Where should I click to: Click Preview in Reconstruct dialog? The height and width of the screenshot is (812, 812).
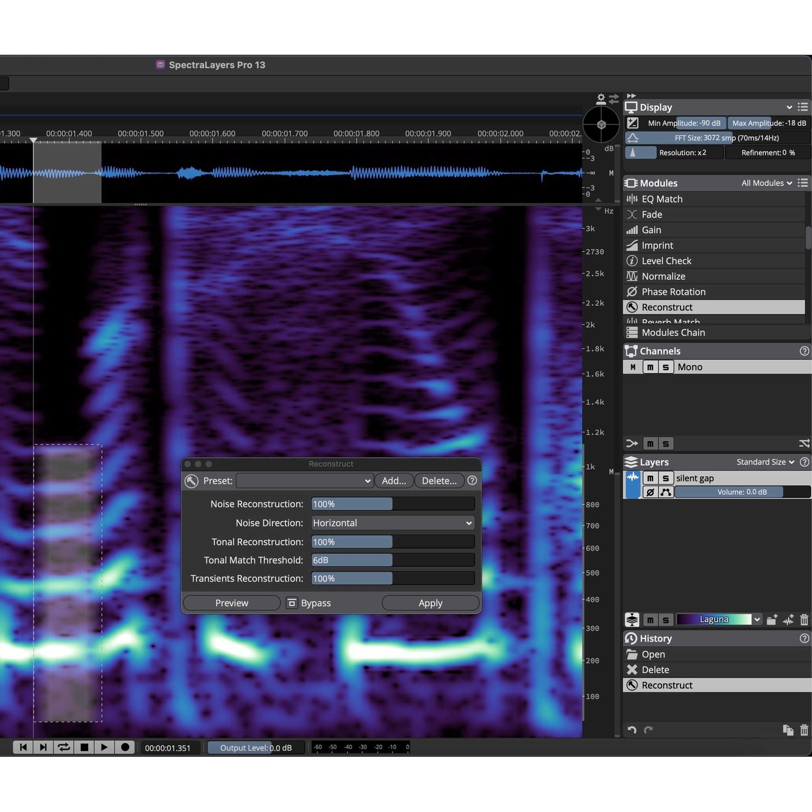pos(231,603)
